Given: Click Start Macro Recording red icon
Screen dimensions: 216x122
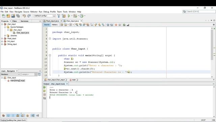Looking at the screenshot, I should [116, 25].
